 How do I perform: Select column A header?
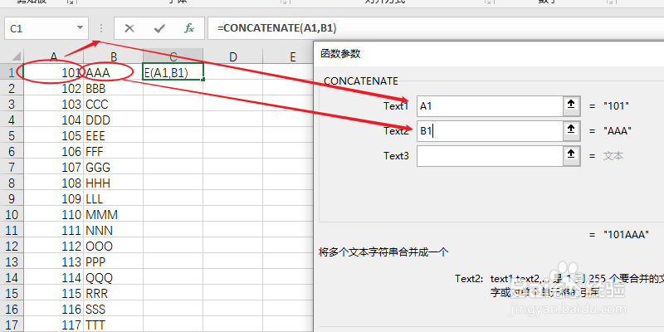click(x=54, y=56)
